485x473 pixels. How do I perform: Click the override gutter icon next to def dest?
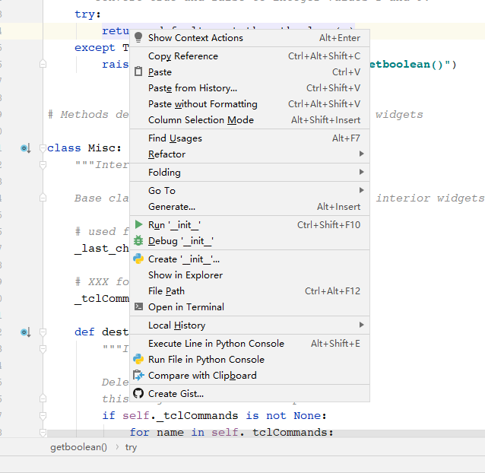pos(26,332)
